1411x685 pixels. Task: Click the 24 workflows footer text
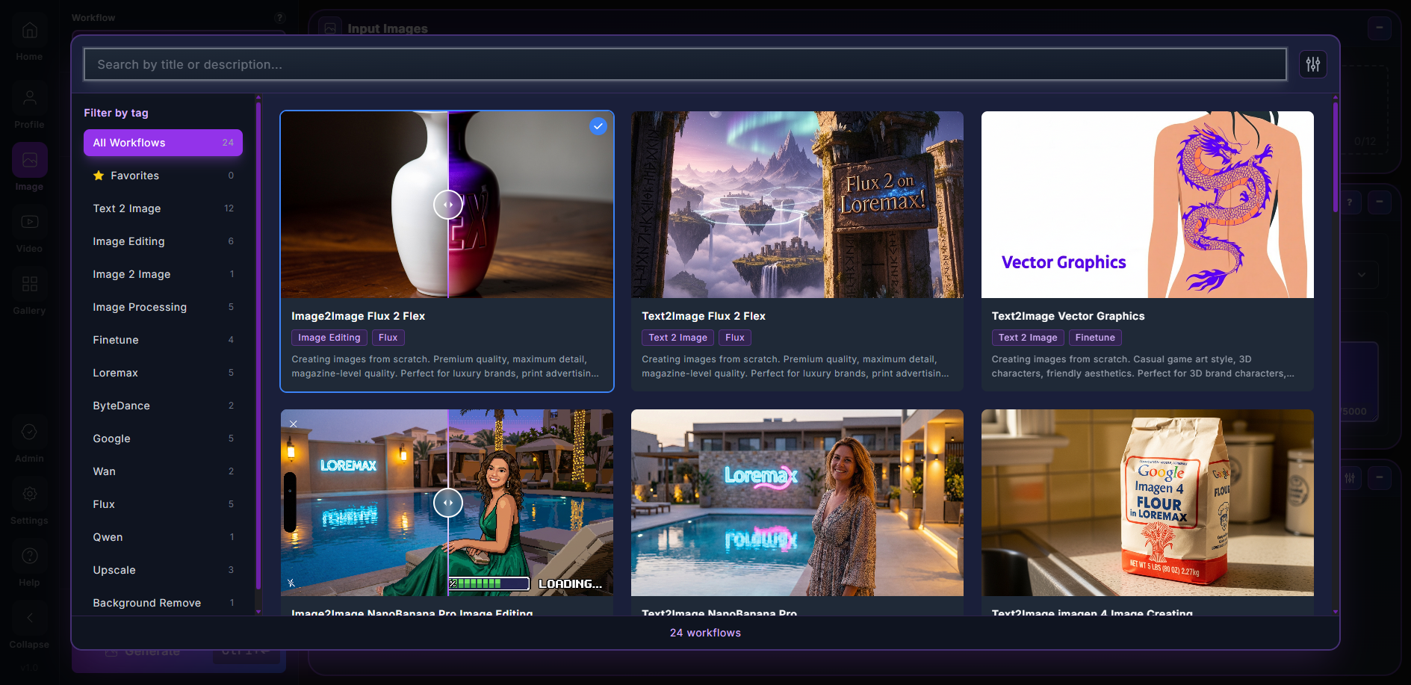tap(705, 633)
